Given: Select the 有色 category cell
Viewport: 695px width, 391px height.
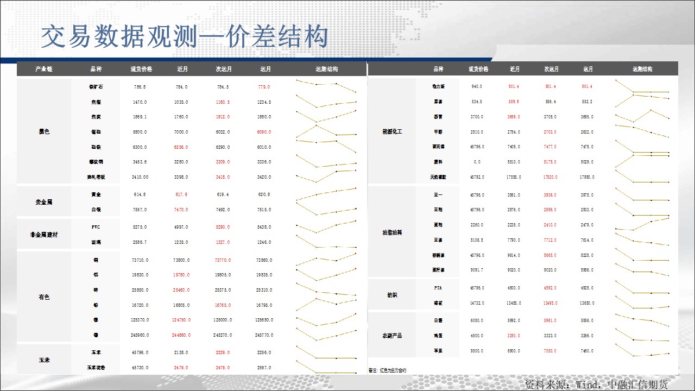Looking at the screenshot, I should click(43, 297).
